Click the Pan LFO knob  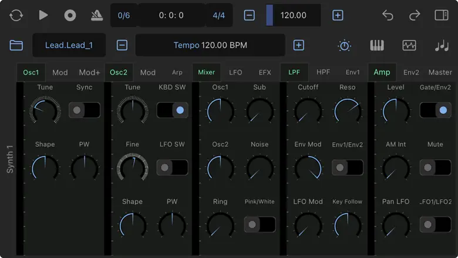click(396, 225)
